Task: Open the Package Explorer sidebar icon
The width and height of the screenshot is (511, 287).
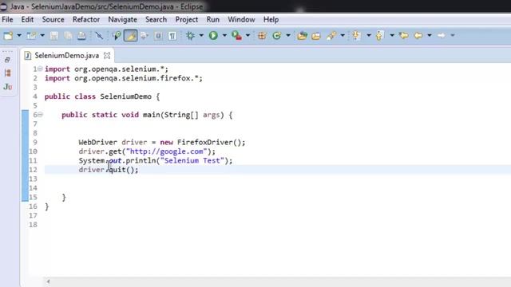Action: (7, 73)
